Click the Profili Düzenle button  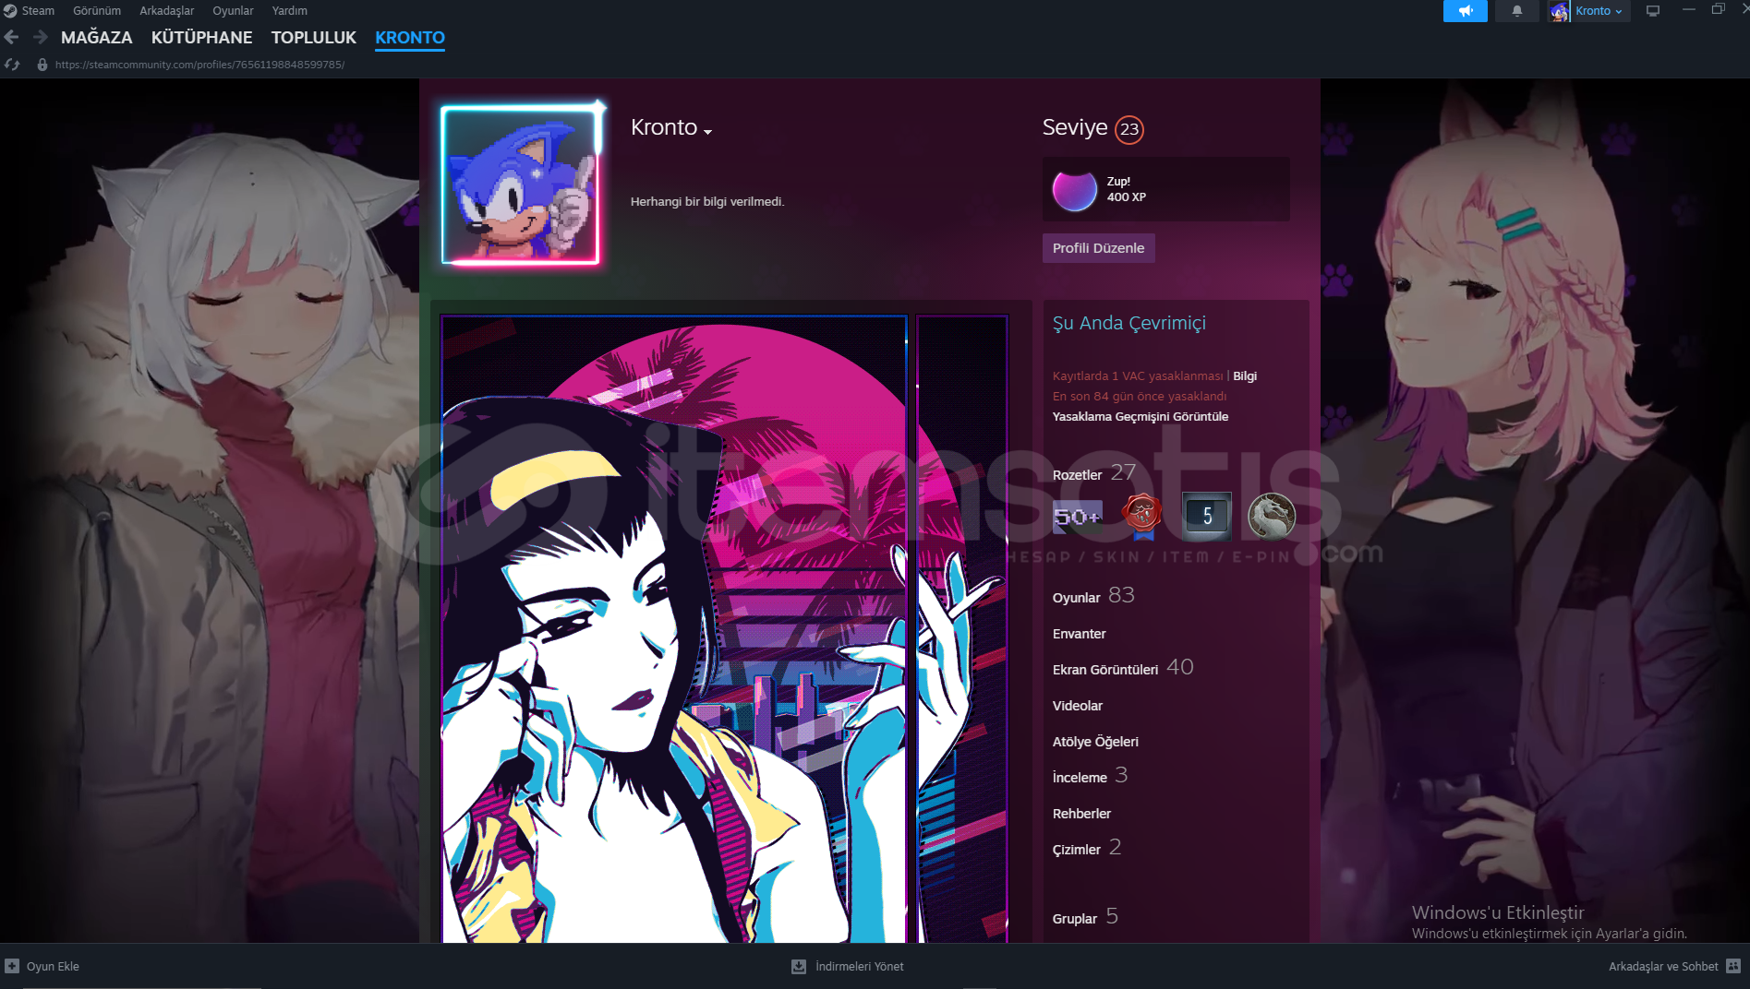tap(1098, 248)
